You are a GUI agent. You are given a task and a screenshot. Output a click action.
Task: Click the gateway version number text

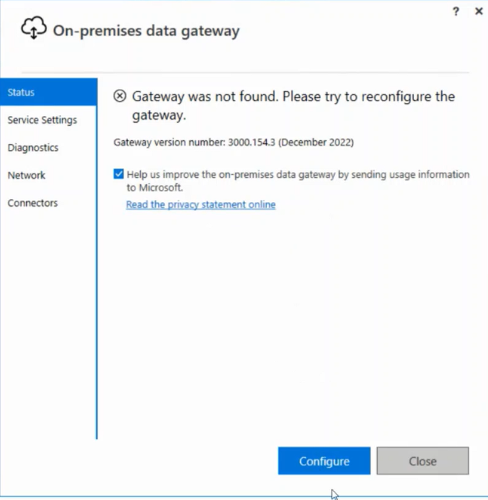234,142
